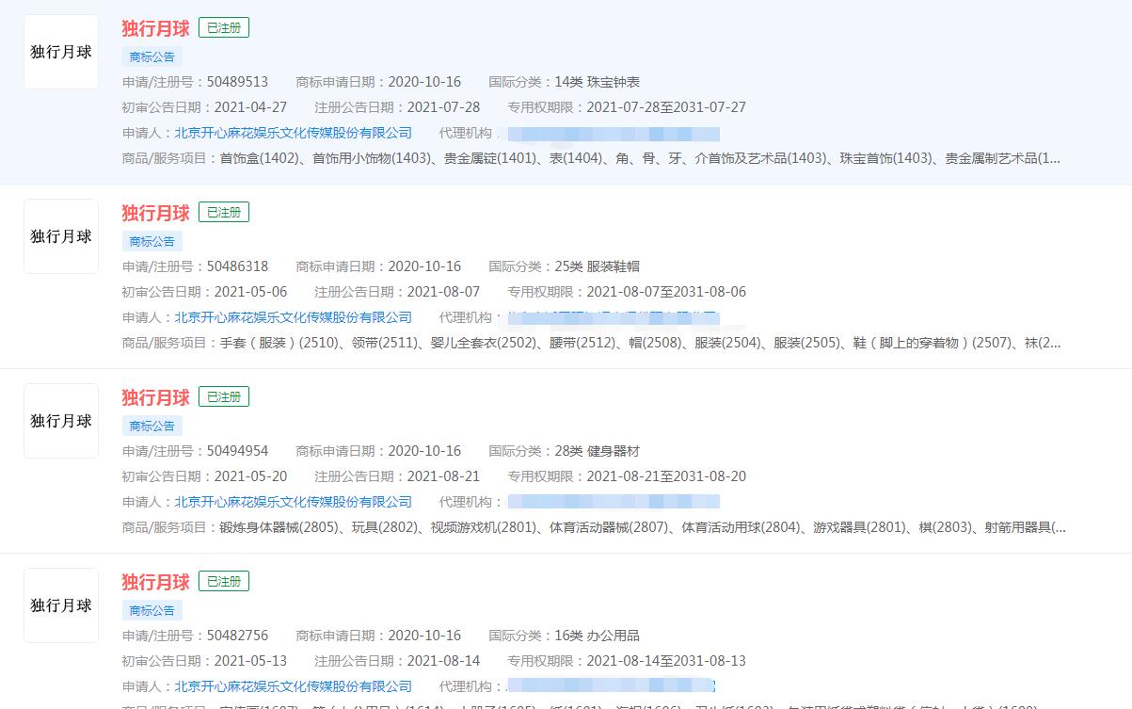The width and height of the screenshot is (1132, 709).
Task: Open applicant 北京开心麻花 link in 50486318 entry
Action: tap(293, 317)
